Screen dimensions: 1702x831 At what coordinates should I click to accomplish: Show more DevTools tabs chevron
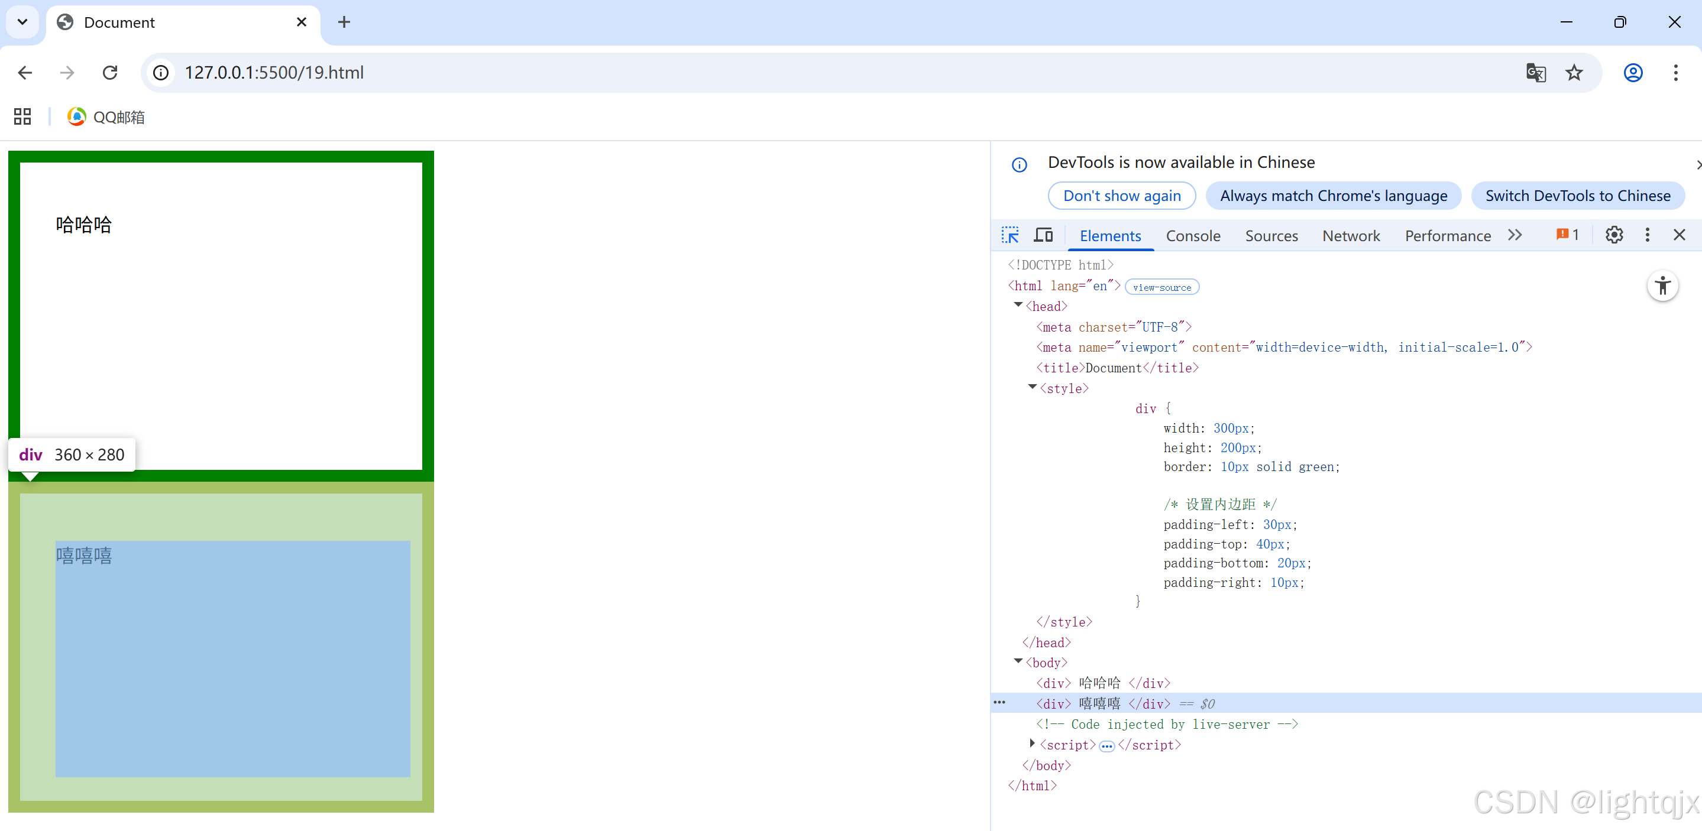pyautogui.click(x=1515, y=235)
